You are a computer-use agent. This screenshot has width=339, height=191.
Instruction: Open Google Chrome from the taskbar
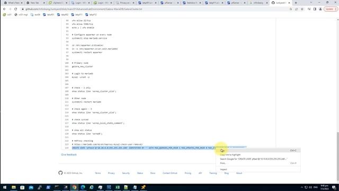pyautogui.click(x=74, y=187)
